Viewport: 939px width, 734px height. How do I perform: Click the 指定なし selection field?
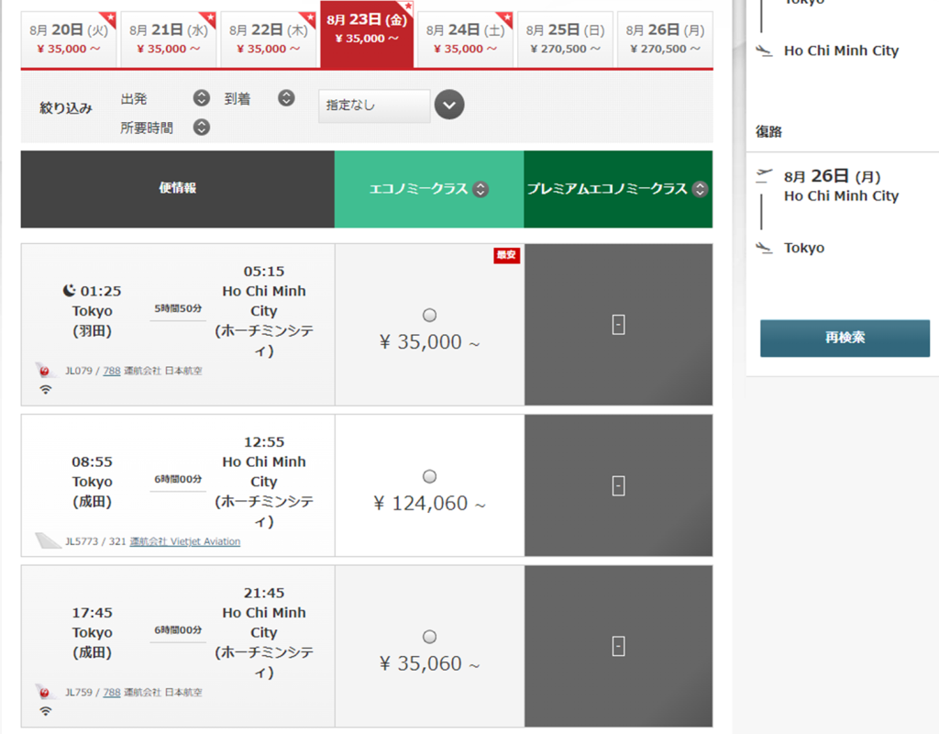tap(373, 106)
